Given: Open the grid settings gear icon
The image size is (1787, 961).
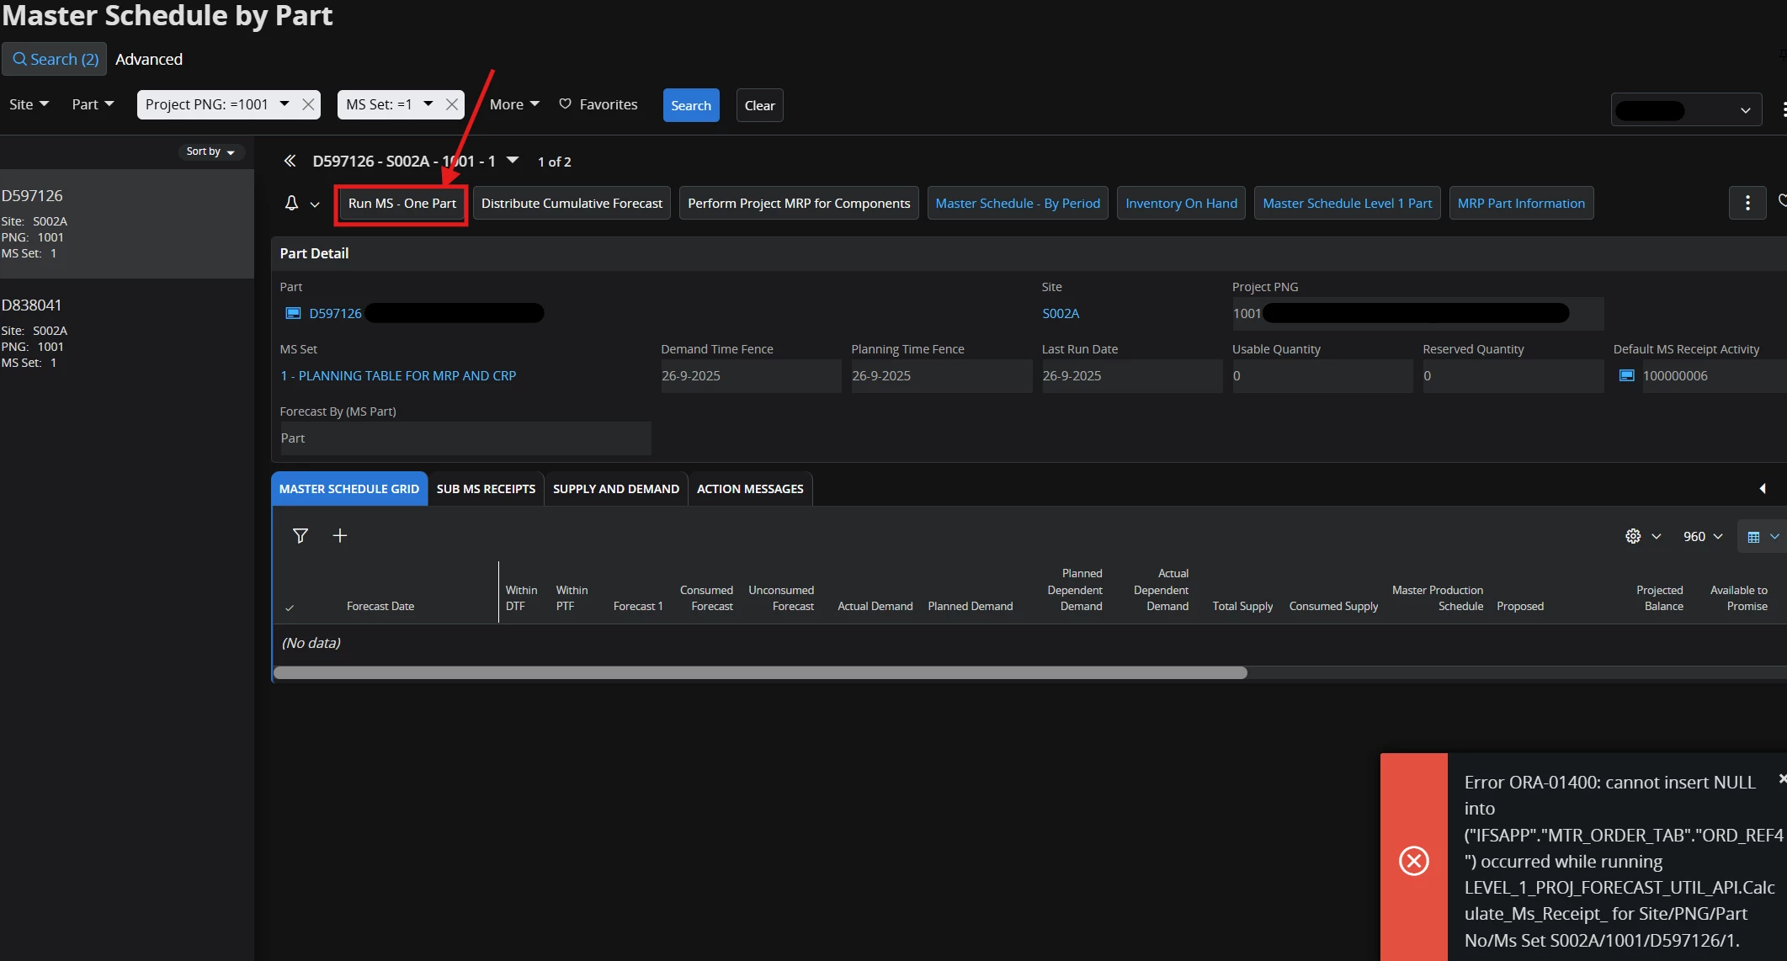Looking at the screenshot, I should tap(1633, 536).
